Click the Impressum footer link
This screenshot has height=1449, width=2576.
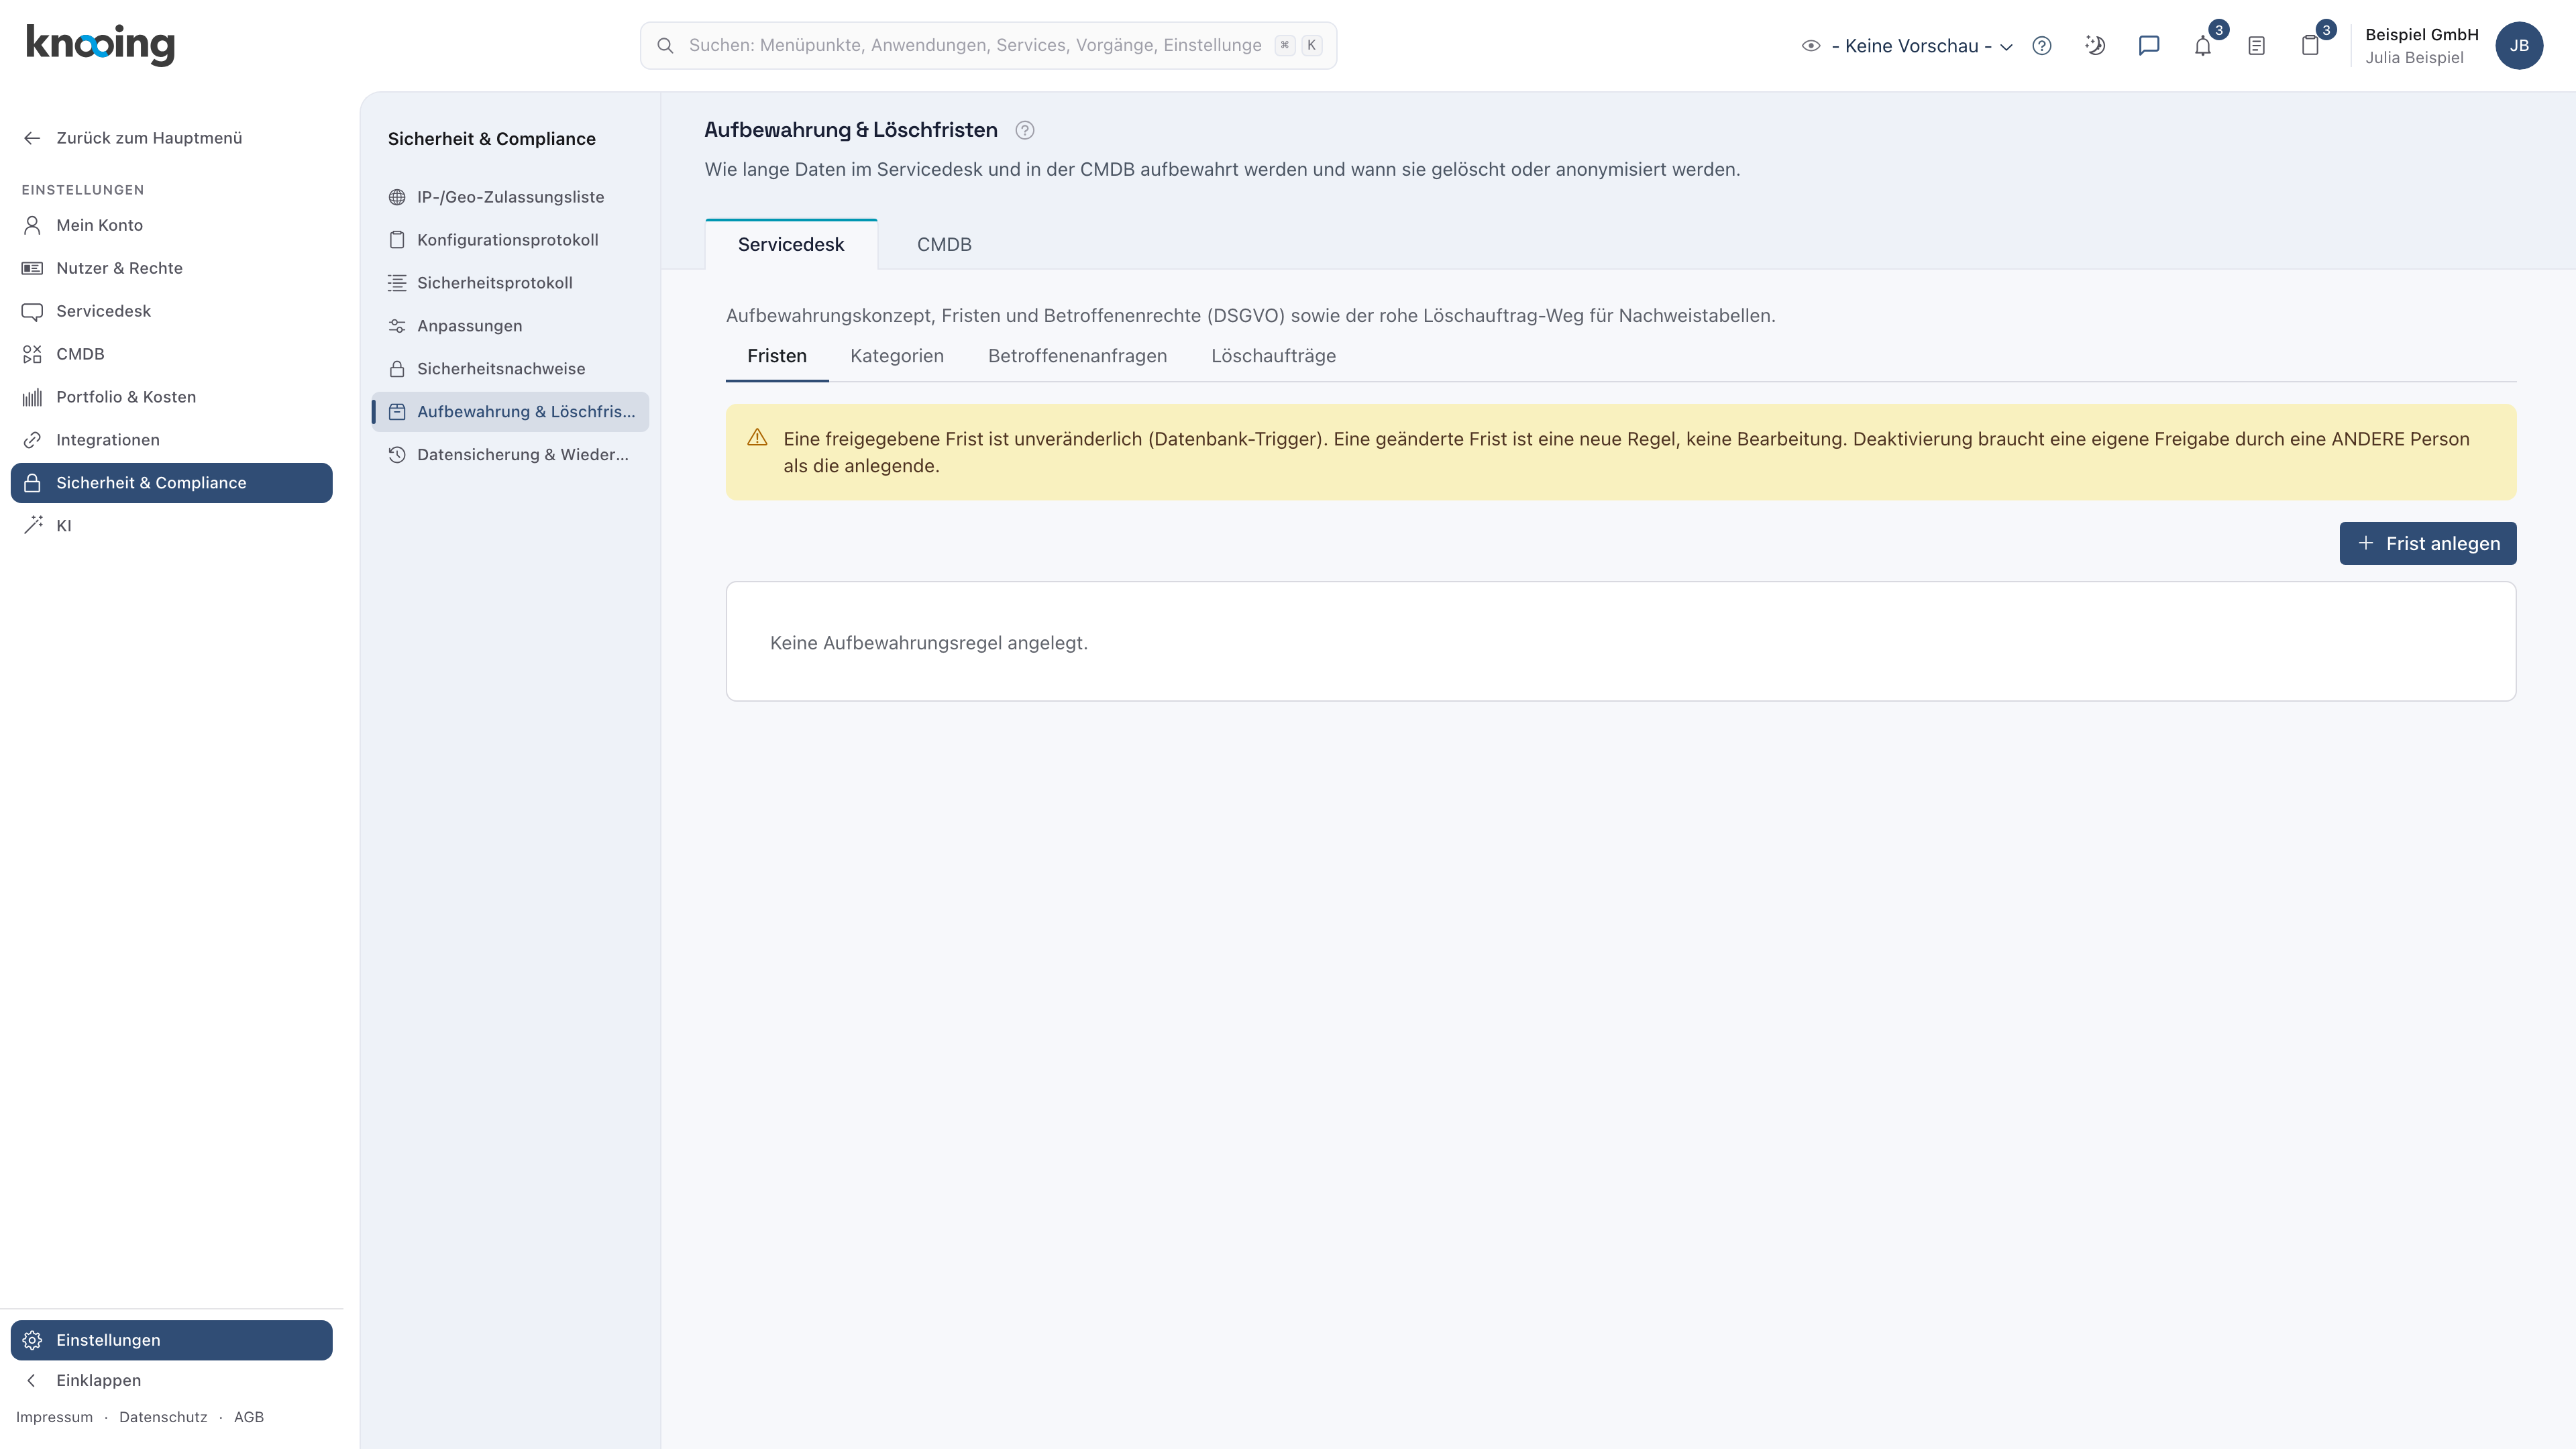click(54, 1417)
